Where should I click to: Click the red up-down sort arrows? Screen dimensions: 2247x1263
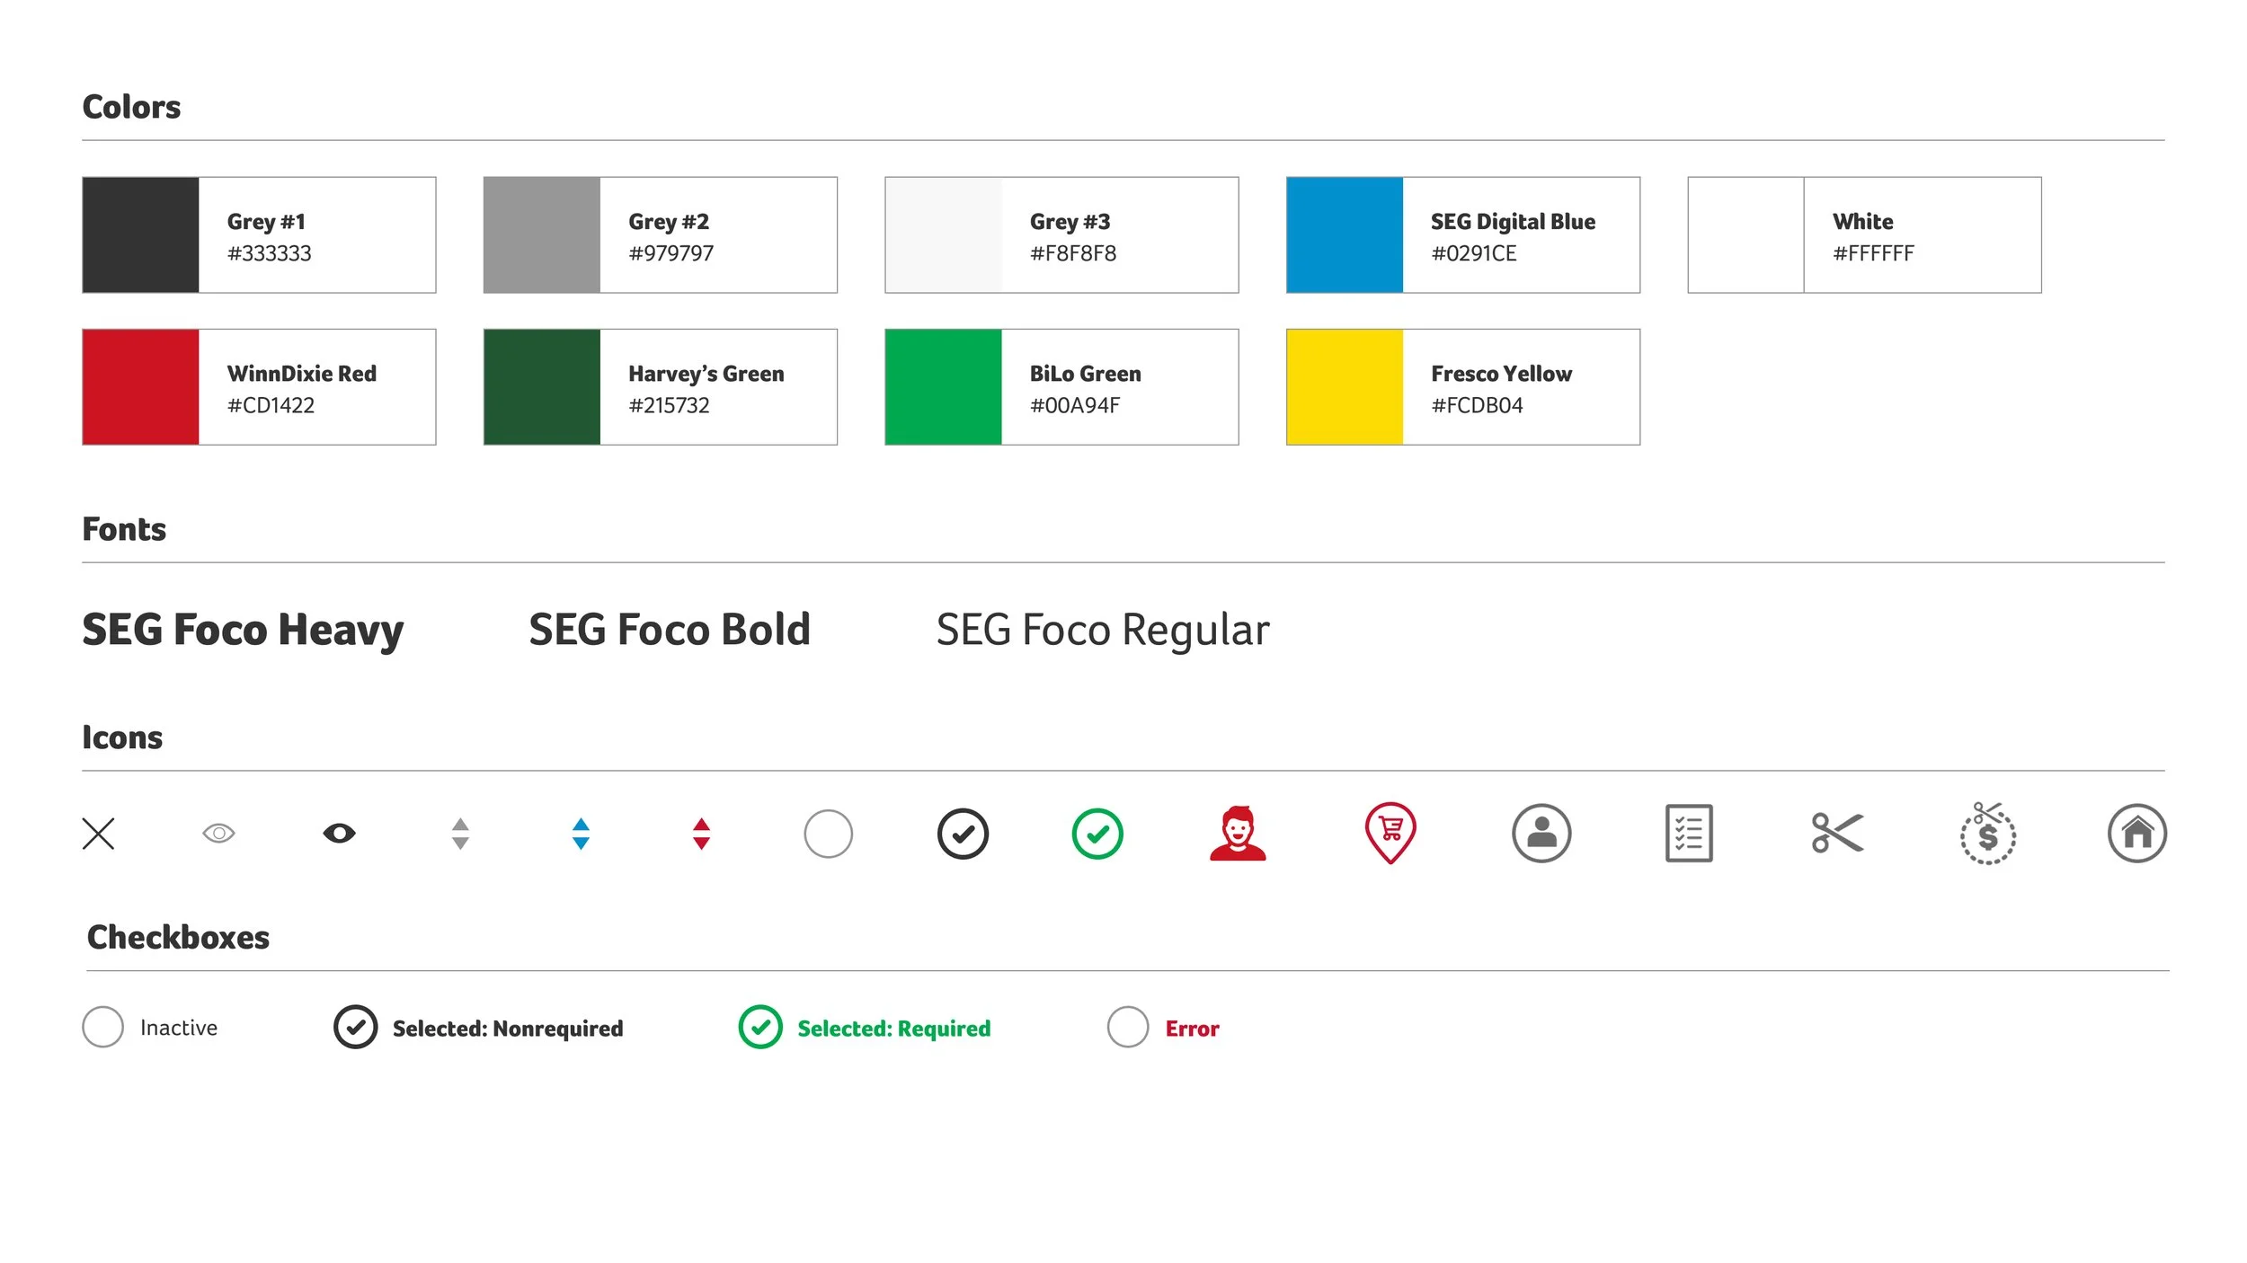(701, 834)
